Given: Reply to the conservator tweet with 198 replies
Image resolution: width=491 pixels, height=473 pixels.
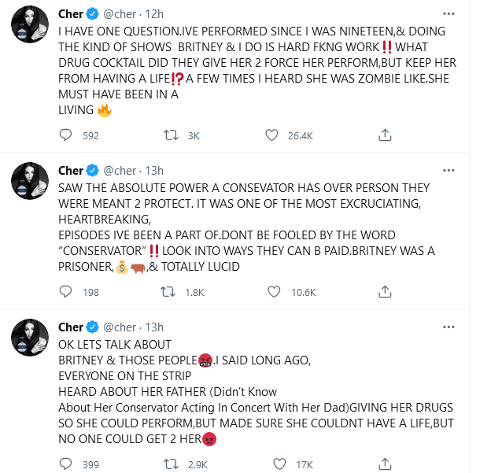Looking at the screenshot, I should pos(66,292).
